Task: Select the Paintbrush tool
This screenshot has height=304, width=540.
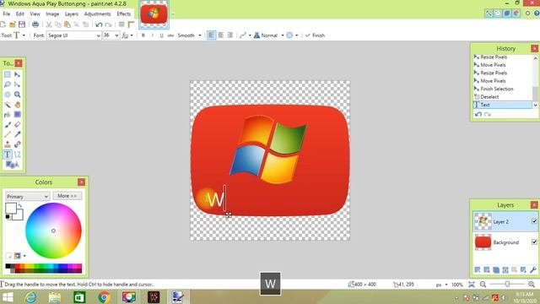Action: [x=8, y=124]
